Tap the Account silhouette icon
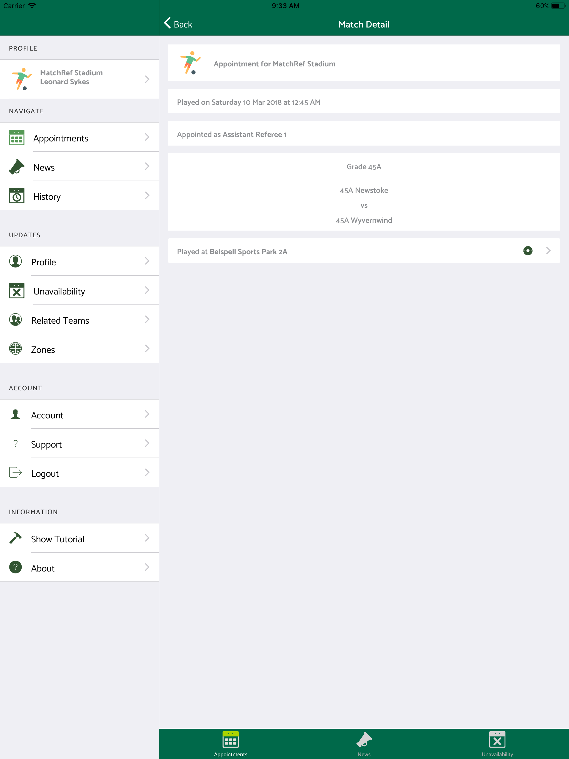Screen dimensions: 569x759 point(16,415)
